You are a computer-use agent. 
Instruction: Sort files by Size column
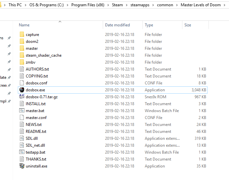(x=188, y=25)
